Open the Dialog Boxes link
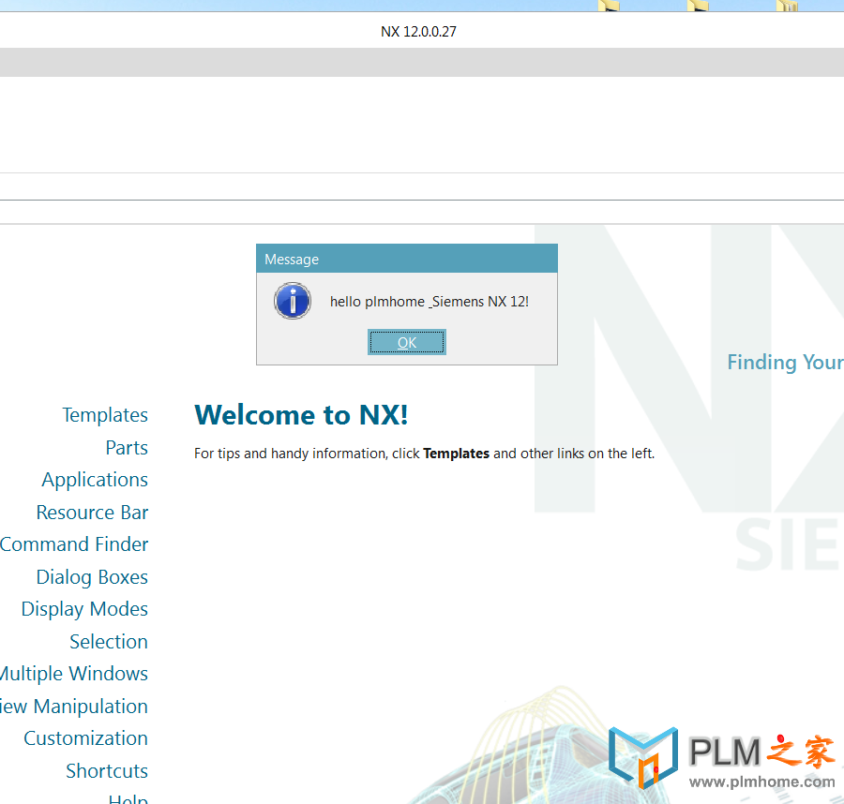 click(92, 577)
